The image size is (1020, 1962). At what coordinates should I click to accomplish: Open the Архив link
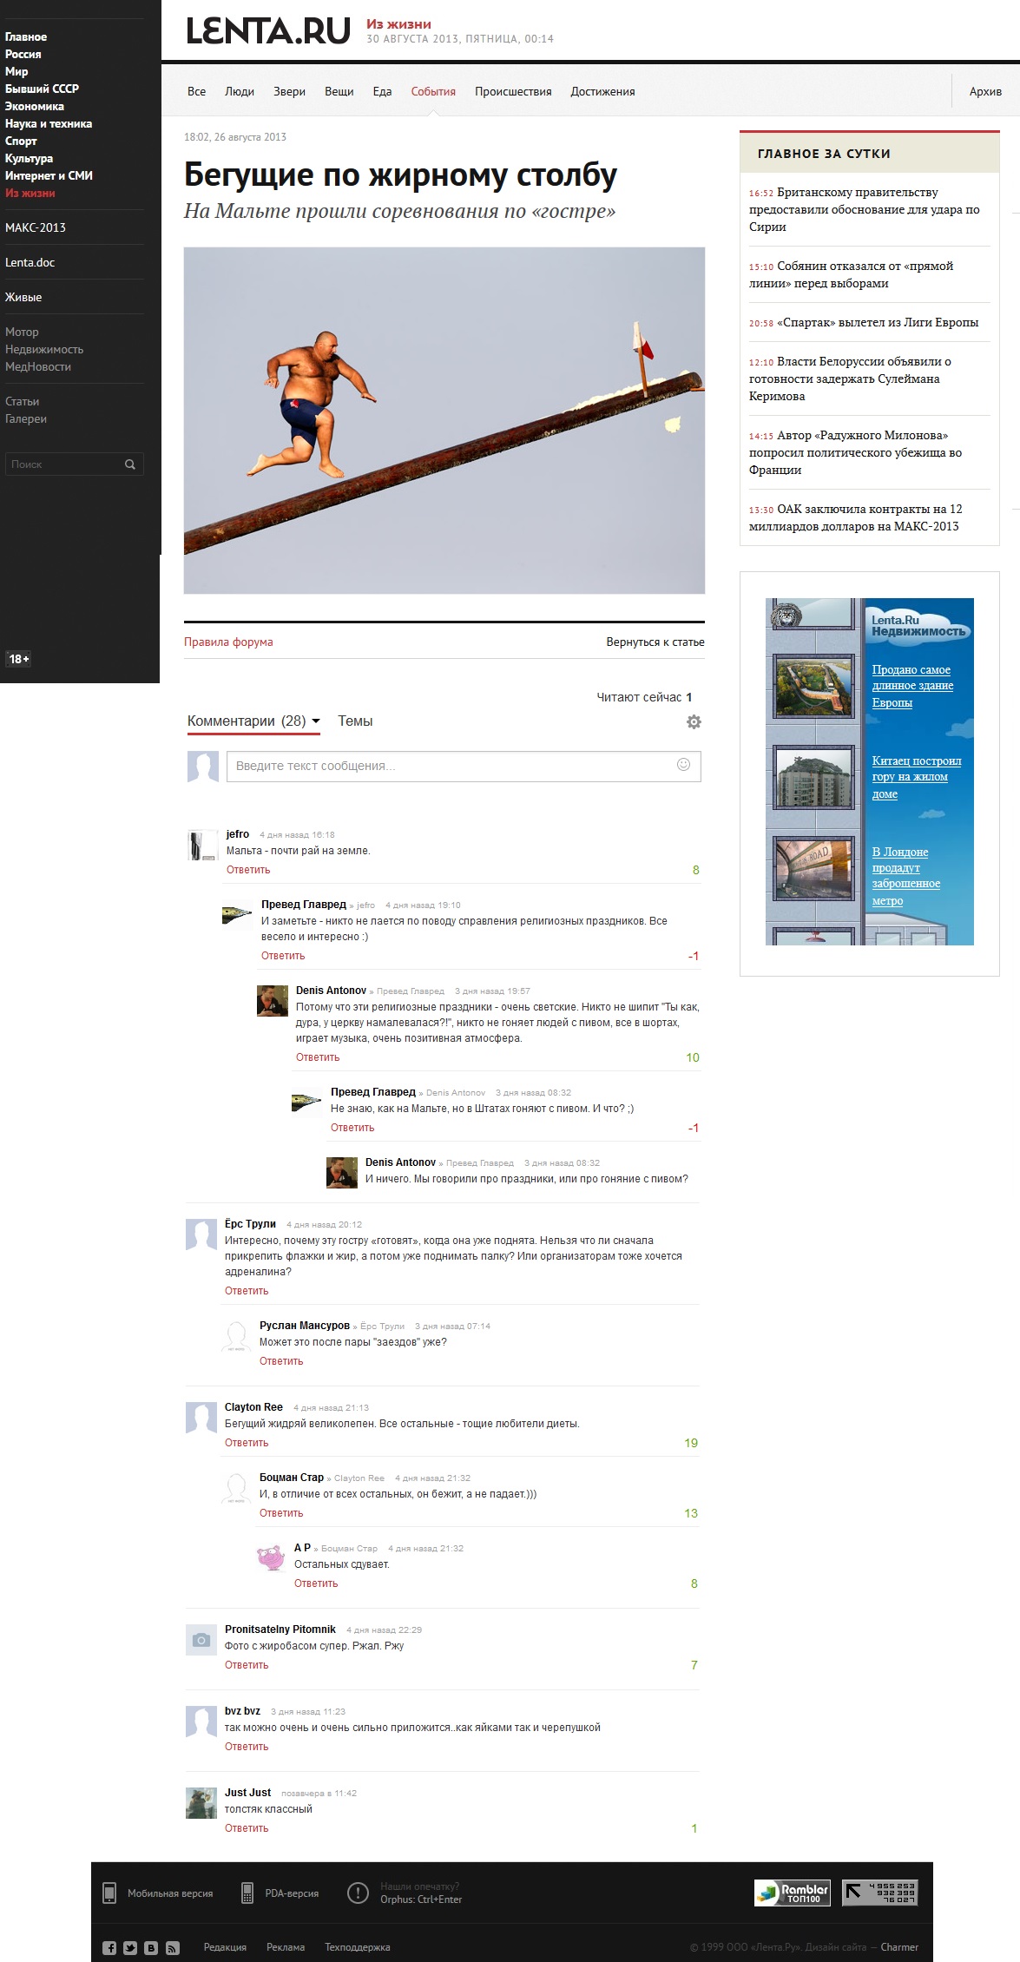tap(984, 92)
